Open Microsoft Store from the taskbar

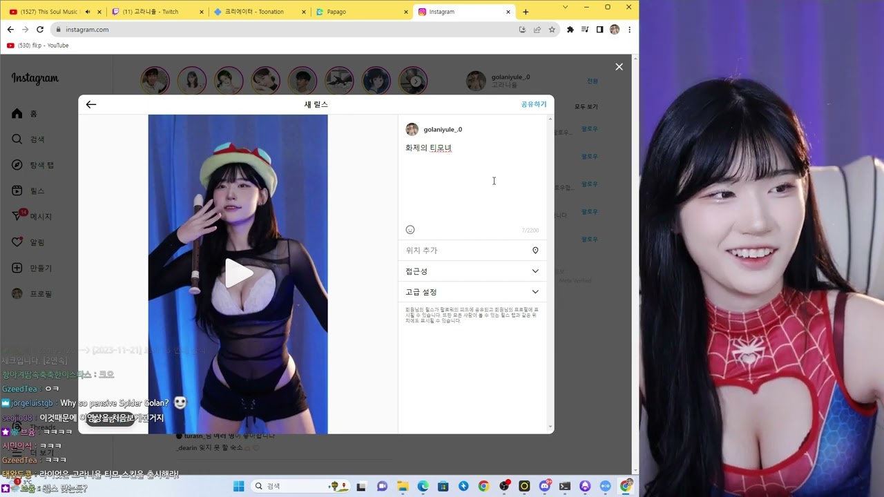click(443, 486)
